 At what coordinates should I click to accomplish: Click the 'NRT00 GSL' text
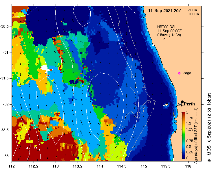[167, 27]
